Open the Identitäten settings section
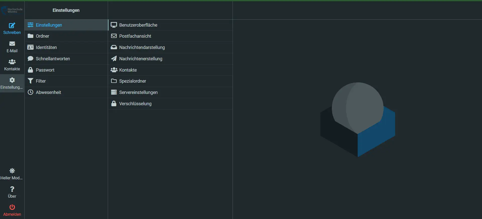482x219 pixels. (46, 47)
